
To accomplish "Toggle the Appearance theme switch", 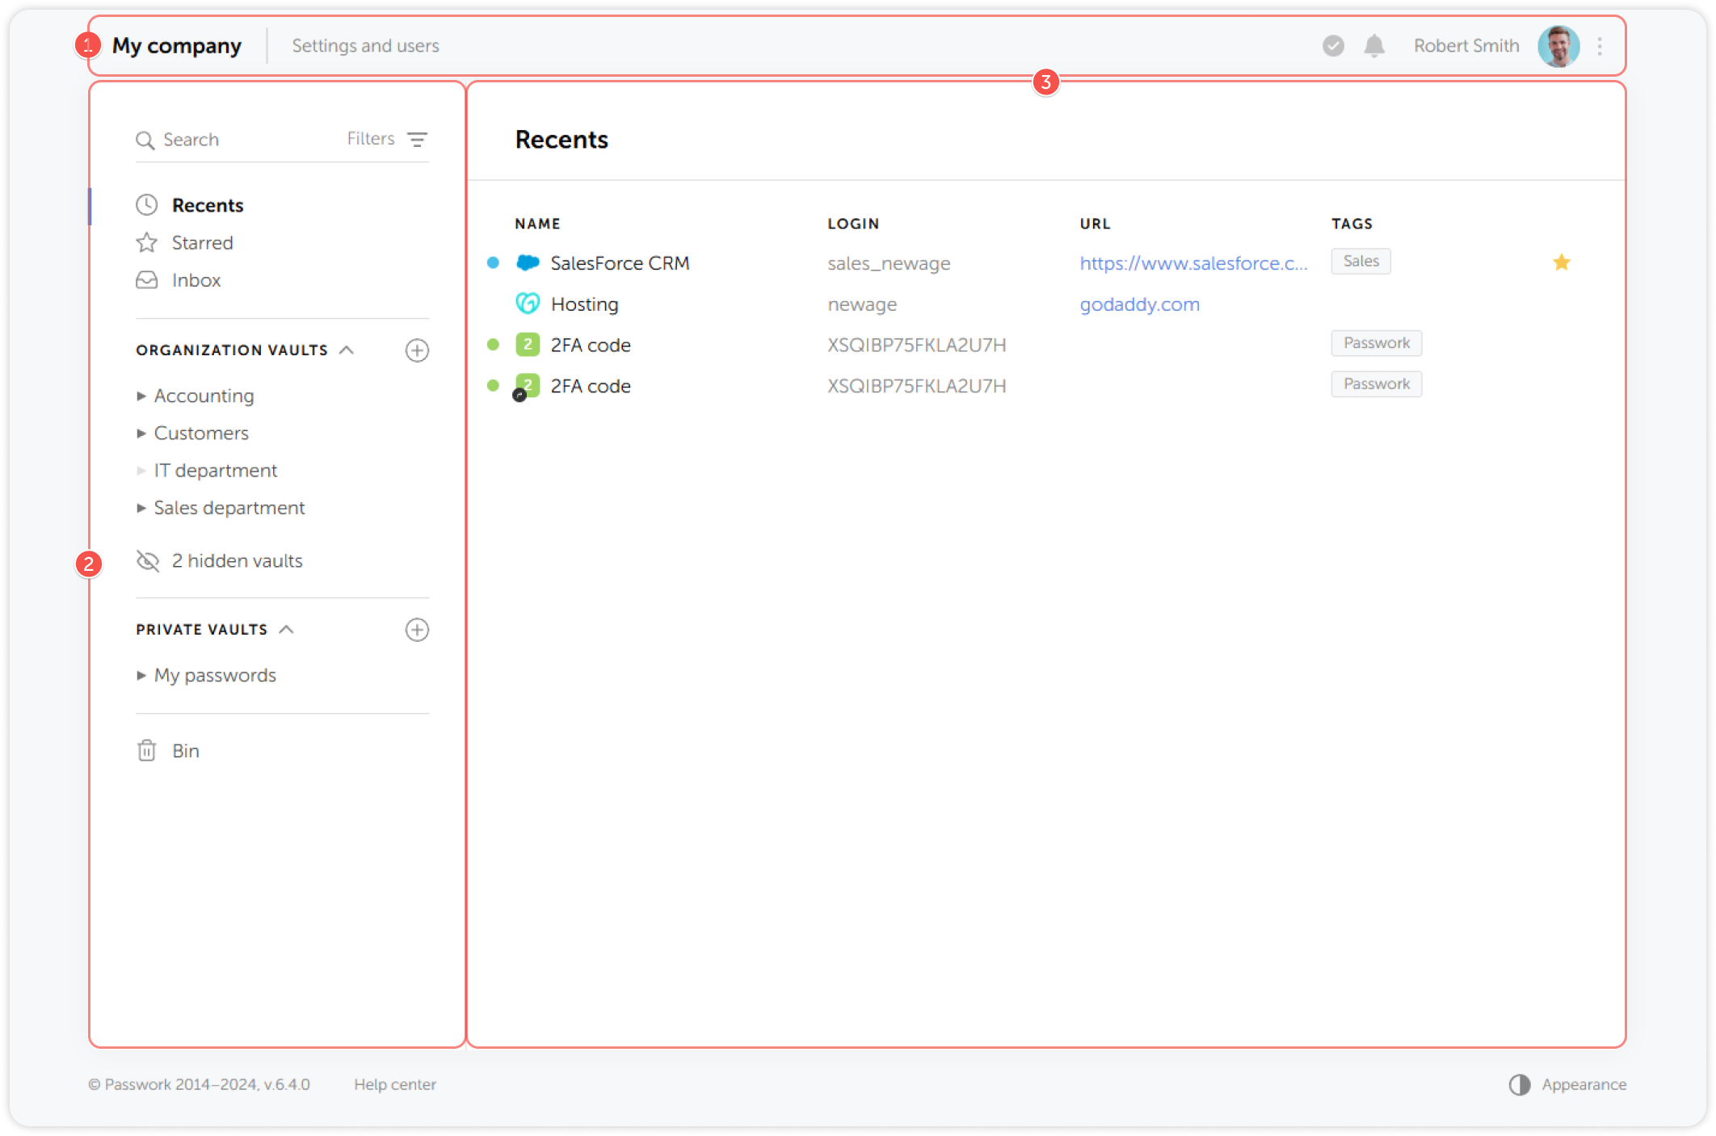I will (1520, 1084).
